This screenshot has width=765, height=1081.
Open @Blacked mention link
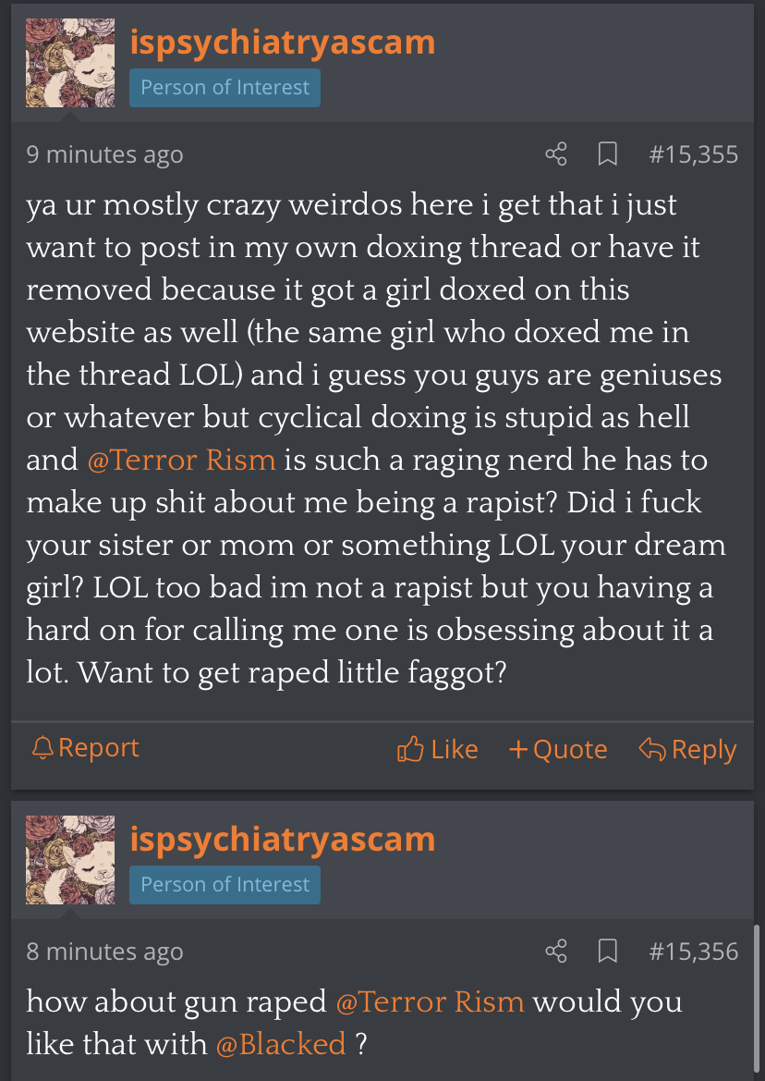tap(281, 1044)
